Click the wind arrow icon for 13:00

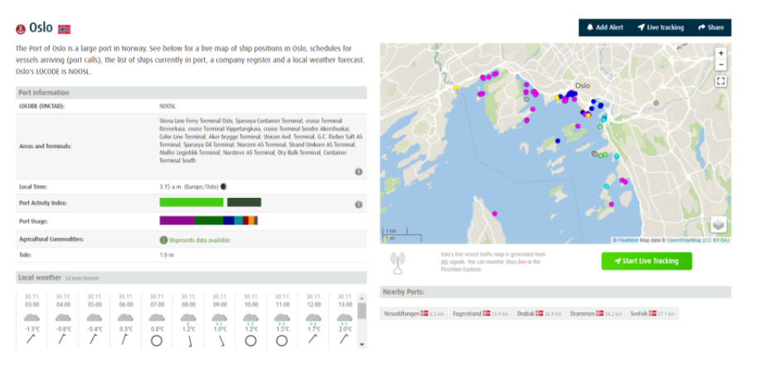[x=344, y=340]
